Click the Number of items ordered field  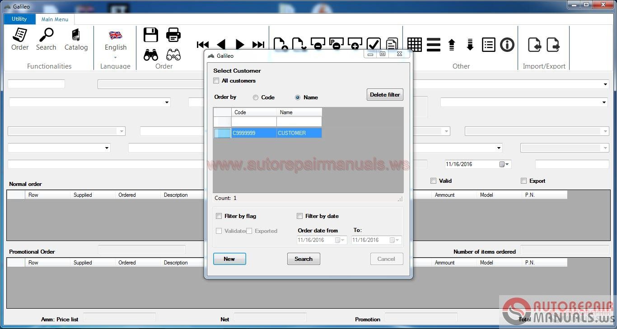tap(565, 250)
